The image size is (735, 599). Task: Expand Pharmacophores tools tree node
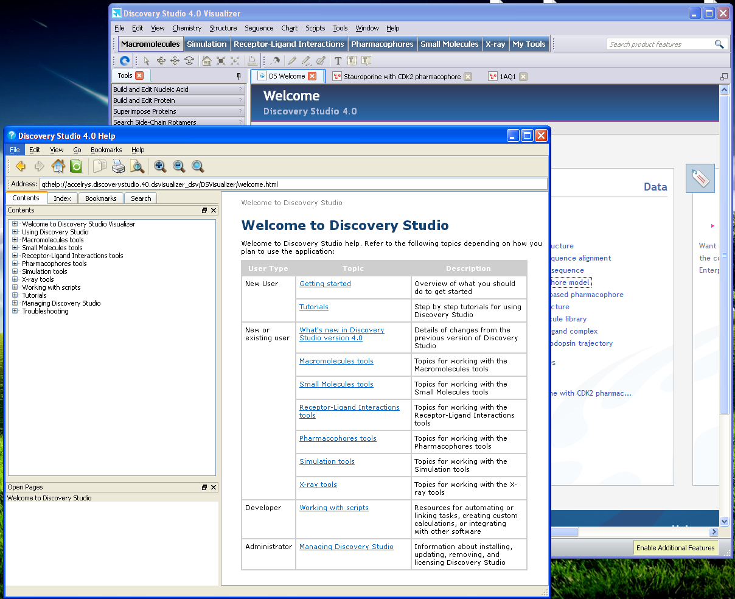point(15,264)
